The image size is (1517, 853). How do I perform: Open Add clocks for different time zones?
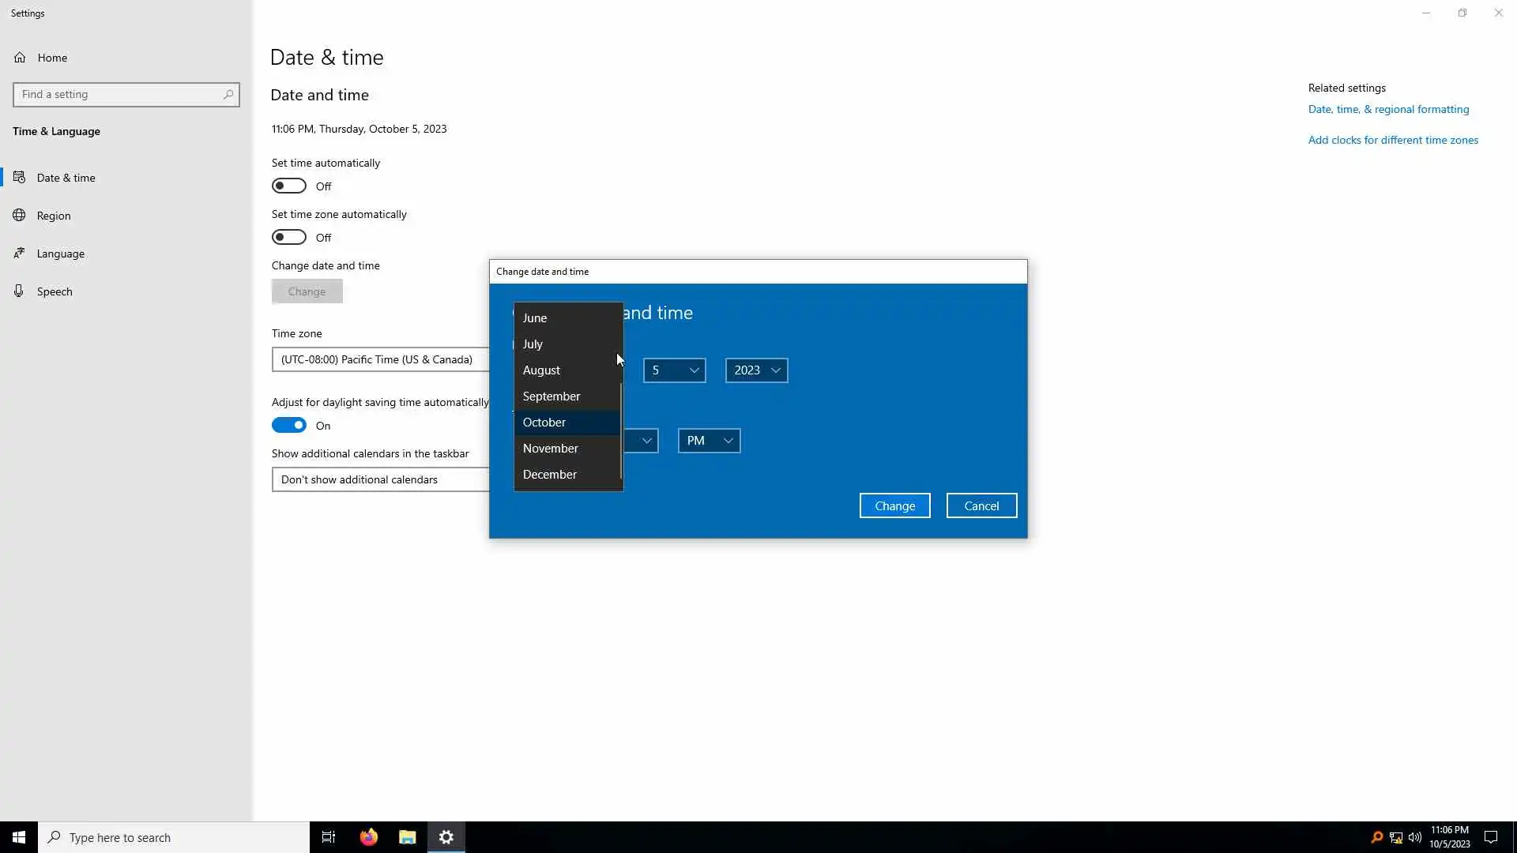point(1393,140)
